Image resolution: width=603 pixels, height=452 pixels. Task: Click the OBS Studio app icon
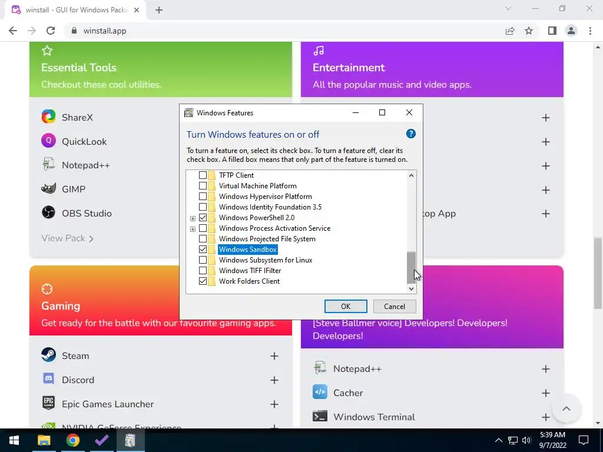(x=48, y=212)
